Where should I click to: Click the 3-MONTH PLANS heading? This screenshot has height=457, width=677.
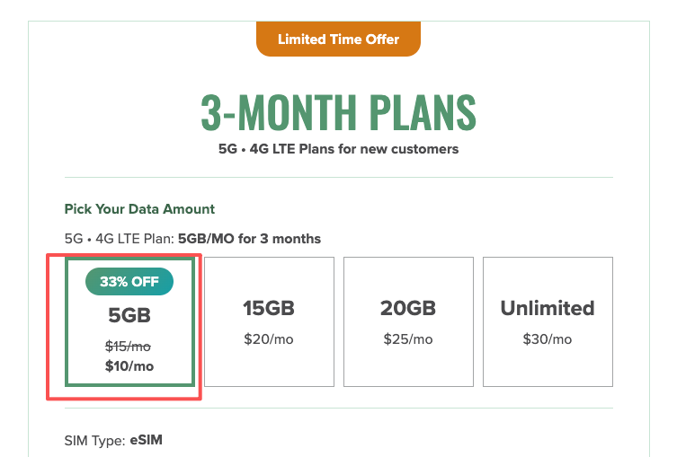click(x=338, y=112)
